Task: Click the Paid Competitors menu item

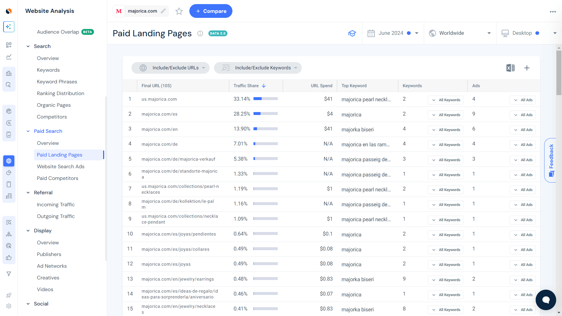Action: pyautogui.click(x=57, y=178)
